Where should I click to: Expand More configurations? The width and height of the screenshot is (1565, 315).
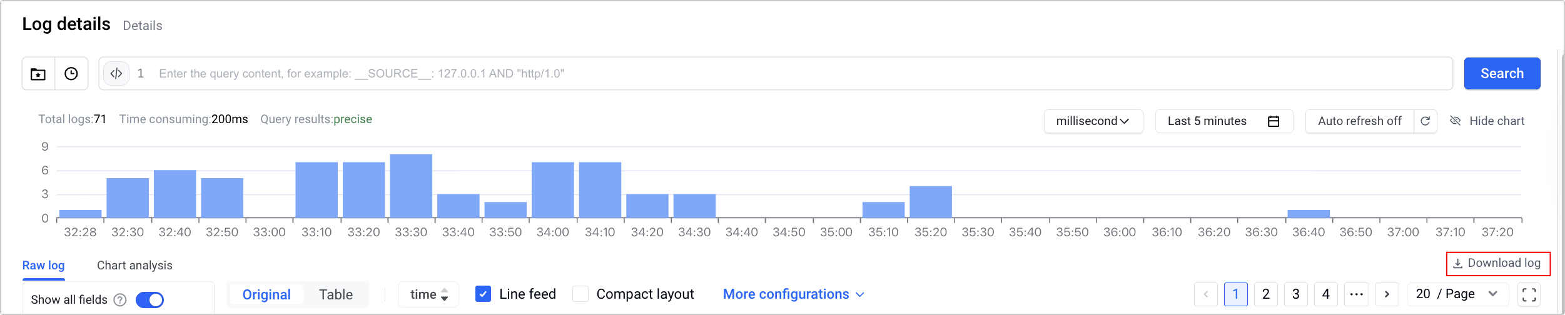793,294
